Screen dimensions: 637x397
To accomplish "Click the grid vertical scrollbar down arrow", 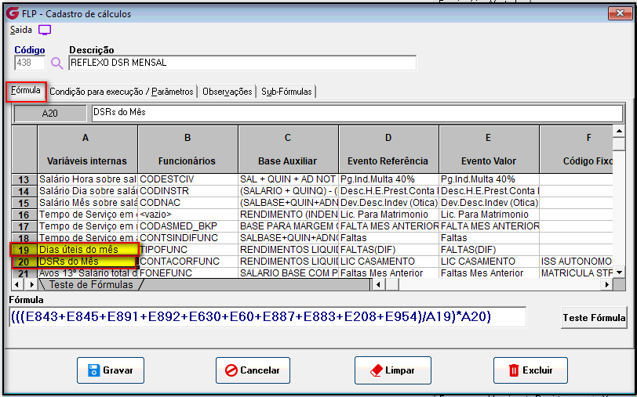I will point(619,273).
